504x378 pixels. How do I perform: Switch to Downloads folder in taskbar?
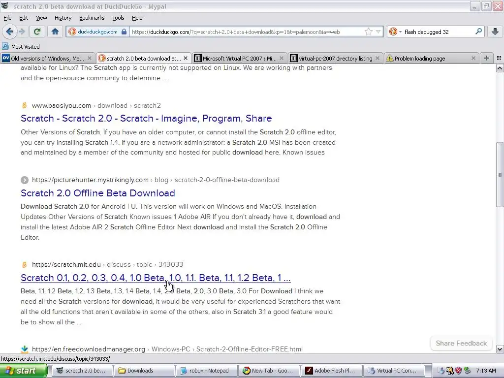(144, 371)
